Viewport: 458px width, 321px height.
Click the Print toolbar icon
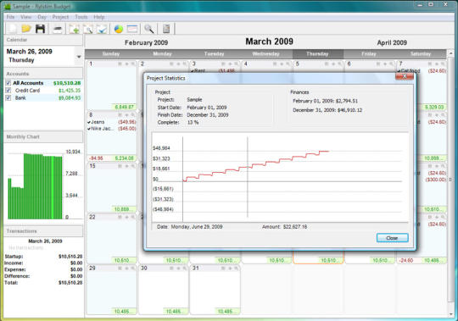coord(58,29)
